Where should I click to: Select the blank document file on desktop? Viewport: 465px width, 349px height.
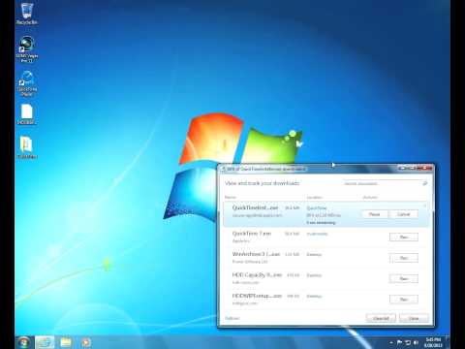click(x=27, y=114)
